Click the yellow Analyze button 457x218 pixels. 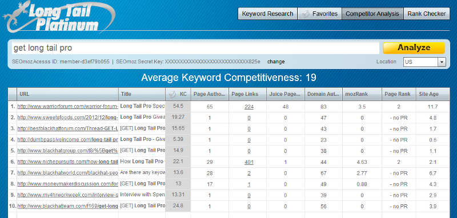pos(414,48)
